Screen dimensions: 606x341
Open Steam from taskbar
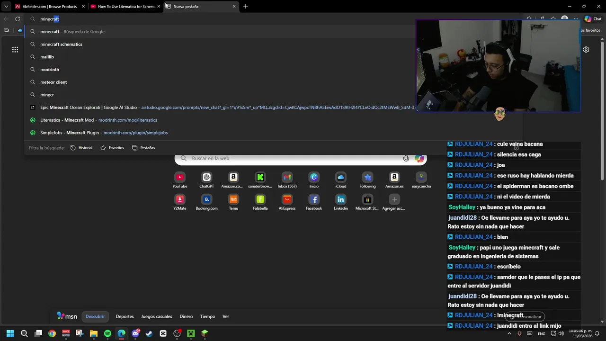tap(149, 333)
